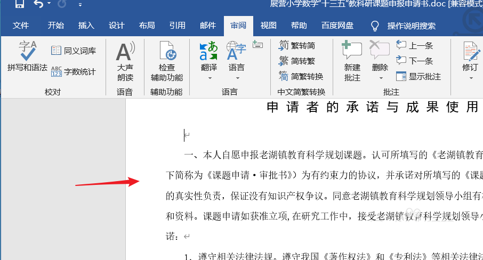Click the text 课题申请如获准立项
The height and width of the screenshot is (260, 483).
point(245,216)
